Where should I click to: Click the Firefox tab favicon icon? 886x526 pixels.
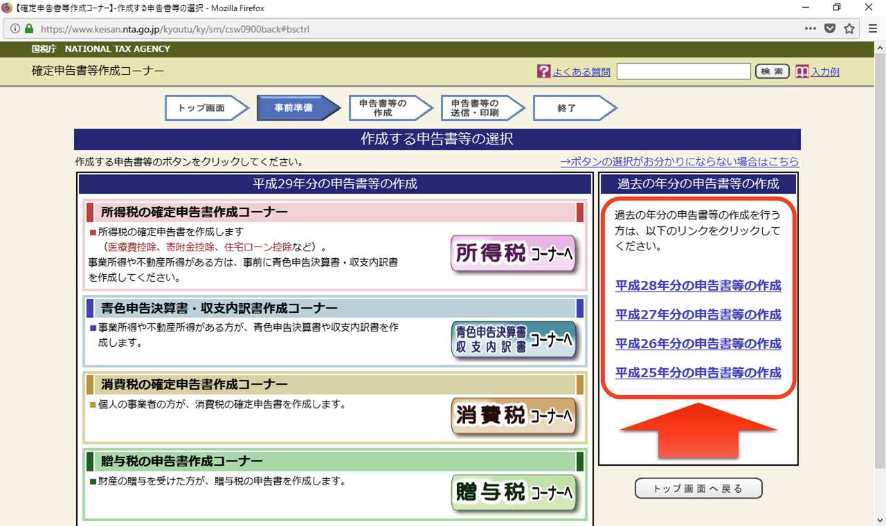(7, 8)
